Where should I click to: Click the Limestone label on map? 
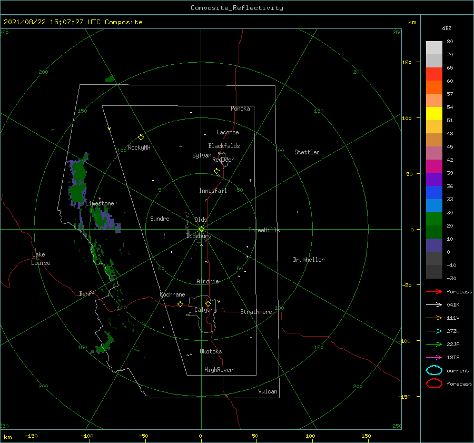(x=100, y=203)
